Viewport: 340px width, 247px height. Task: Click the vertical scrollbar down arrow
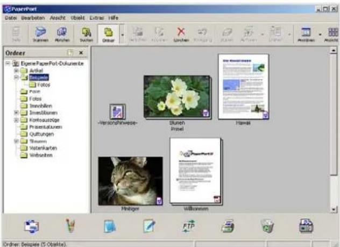[x=334, y=209]
